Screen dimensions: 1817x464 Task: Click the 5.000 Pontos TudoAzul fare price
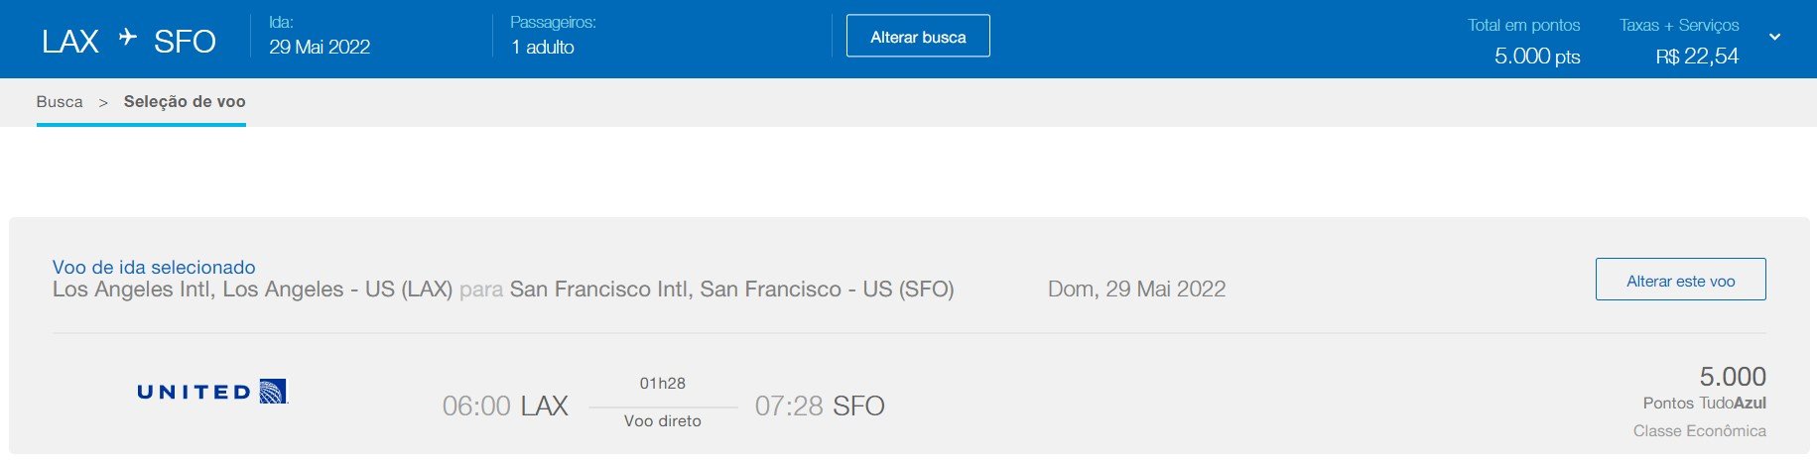pos(1732,377)
